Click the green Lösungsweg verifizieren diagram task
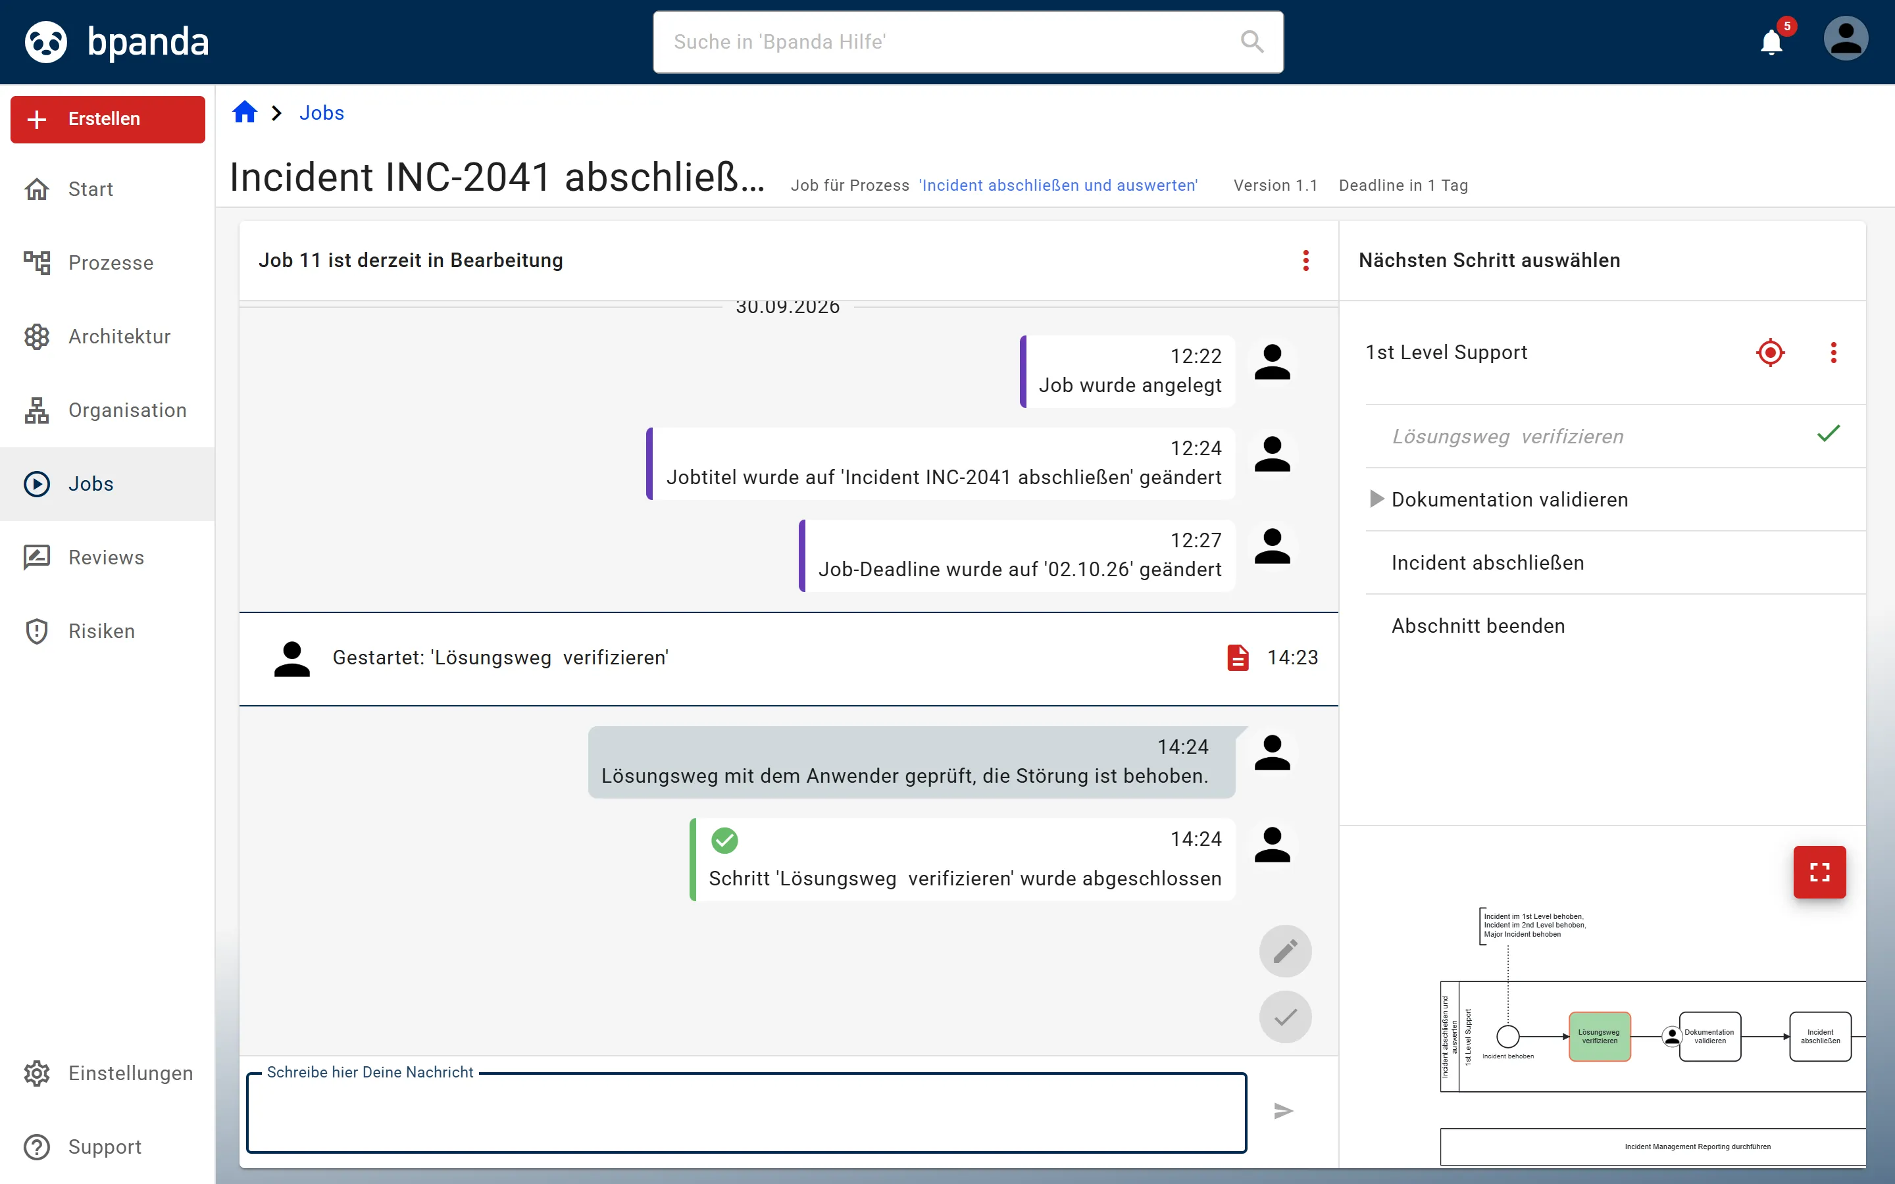The width and height of the screenshot is (1895, 1184). tap(1599, 1036)
